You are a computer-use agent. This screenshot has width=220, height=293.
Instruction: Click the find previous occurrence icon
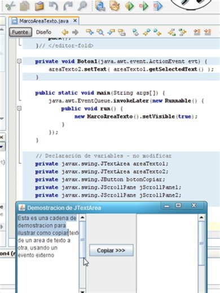[111, 32]
